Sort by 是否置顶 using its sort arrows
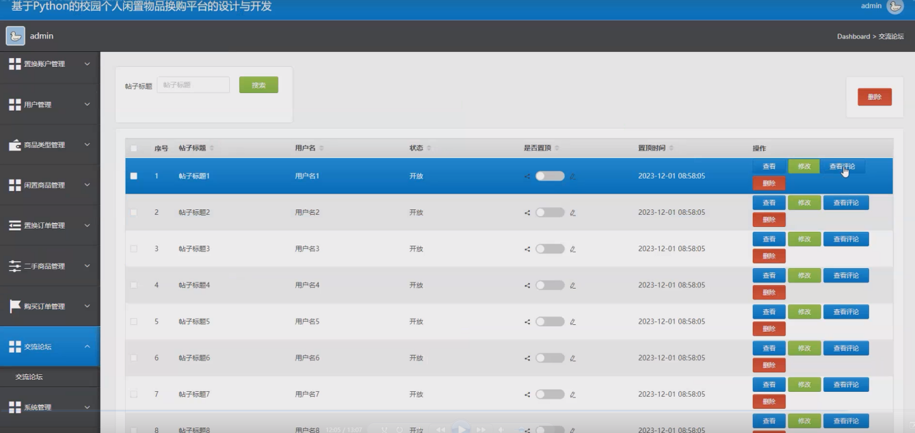The height and width of the screenshot is (433, 915). pyautogui.click(x=557, y=148)
